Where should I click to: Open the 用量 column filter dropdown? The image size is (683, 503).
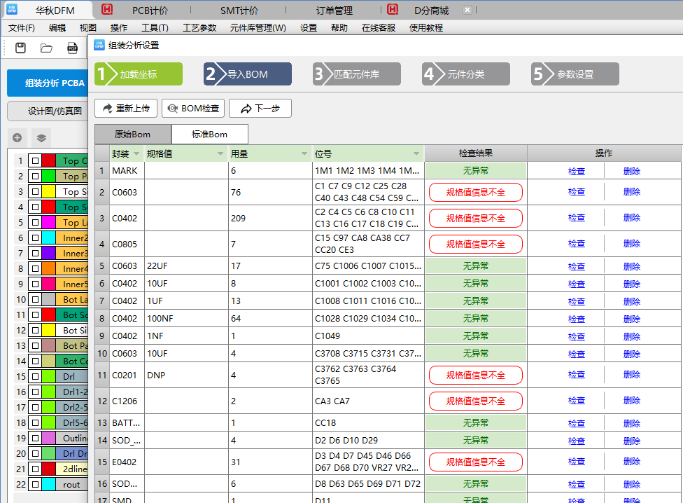pyautogui.click(x=304, y=153)
